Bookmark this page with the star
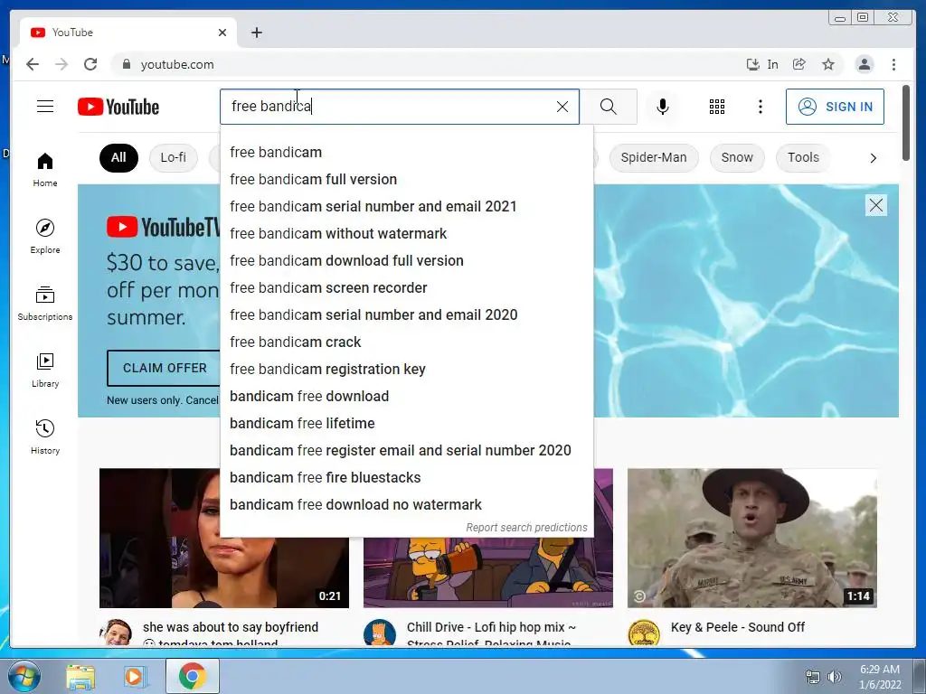Viewport: 926px width, 694px height. pyautogui.click(x=828, y=64)
